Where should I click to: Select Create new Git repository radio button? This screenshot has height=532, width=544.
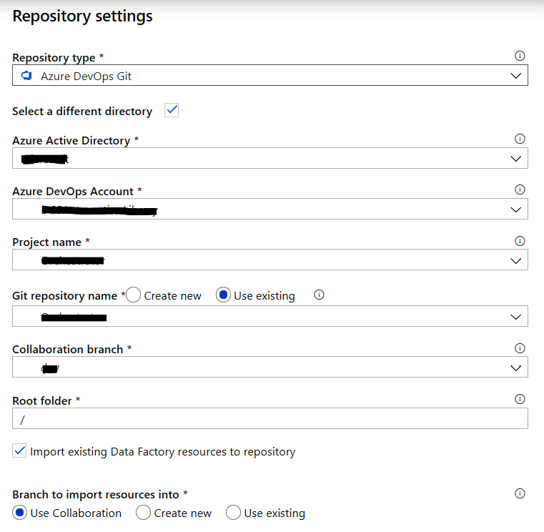point(134,295)
